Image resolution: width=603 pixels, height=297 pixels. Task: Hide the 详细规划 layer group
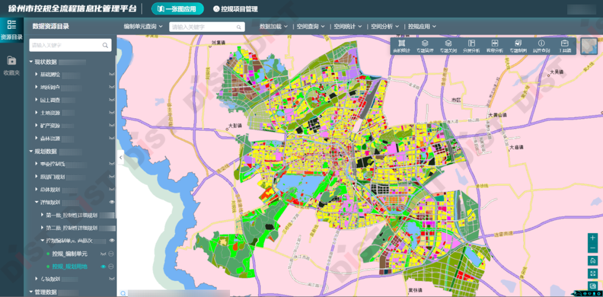coord(112,202)
